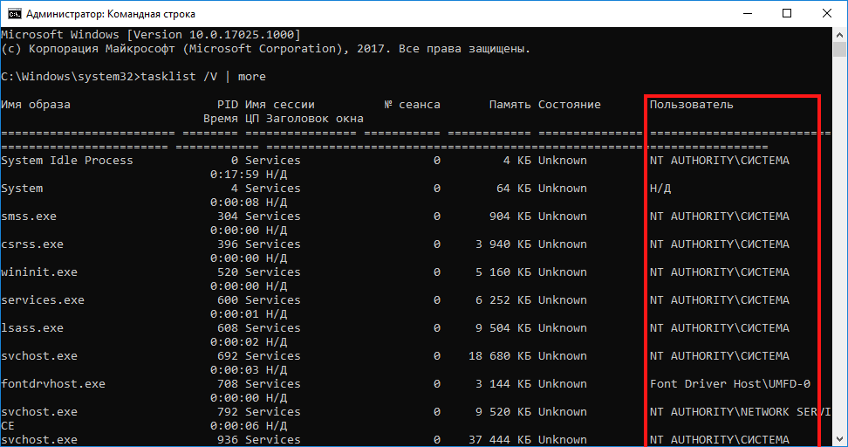Click the 'System' process name
The height and width of the screenshot is (447, 848).
point(22,189)
